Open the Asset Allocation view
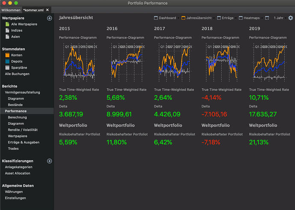This screenshot has height=210, width=295. coord(18,173)
